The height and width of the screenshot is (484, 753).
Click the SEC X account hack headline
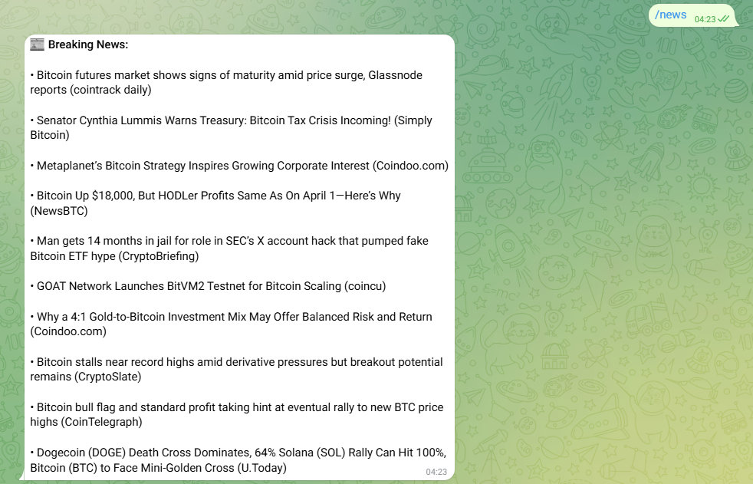coord(229,249)
